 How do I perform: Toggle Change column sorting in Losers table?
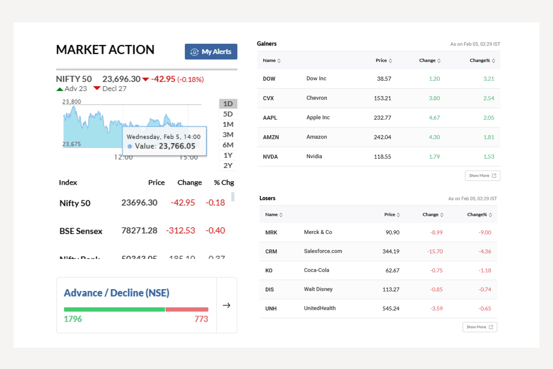(432, 214)
